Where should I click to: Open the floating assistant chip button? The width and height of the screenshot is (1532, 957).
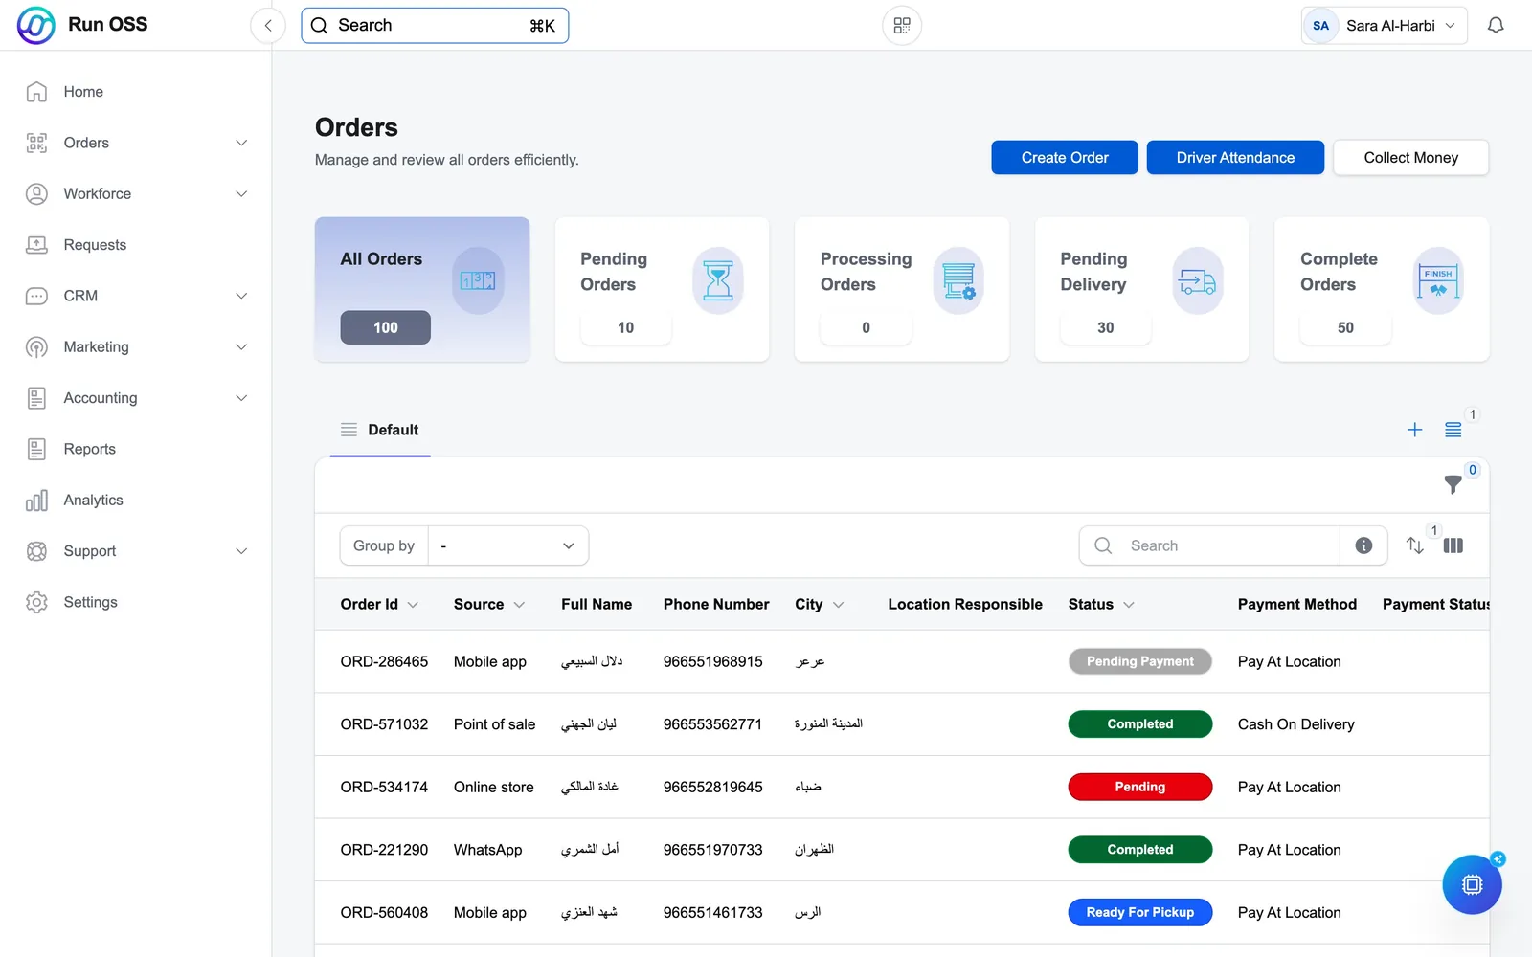point(1473,884)
